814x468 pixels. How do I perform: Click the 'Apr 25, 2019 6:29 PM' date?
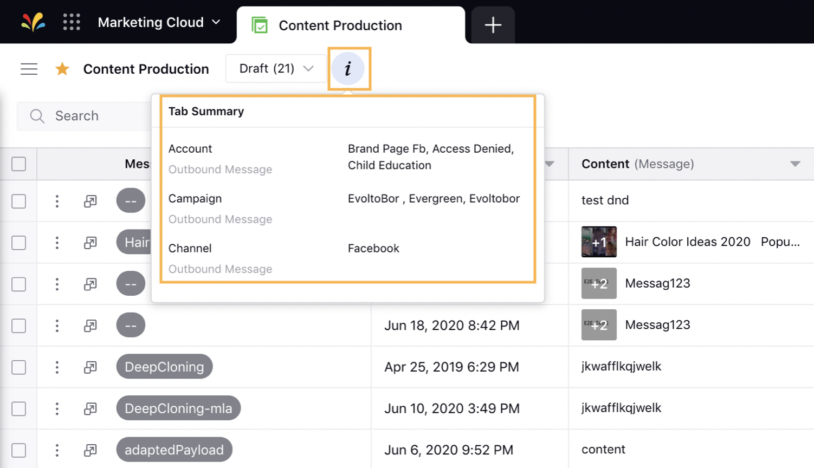pyautogui.click(x=451, y=367)
